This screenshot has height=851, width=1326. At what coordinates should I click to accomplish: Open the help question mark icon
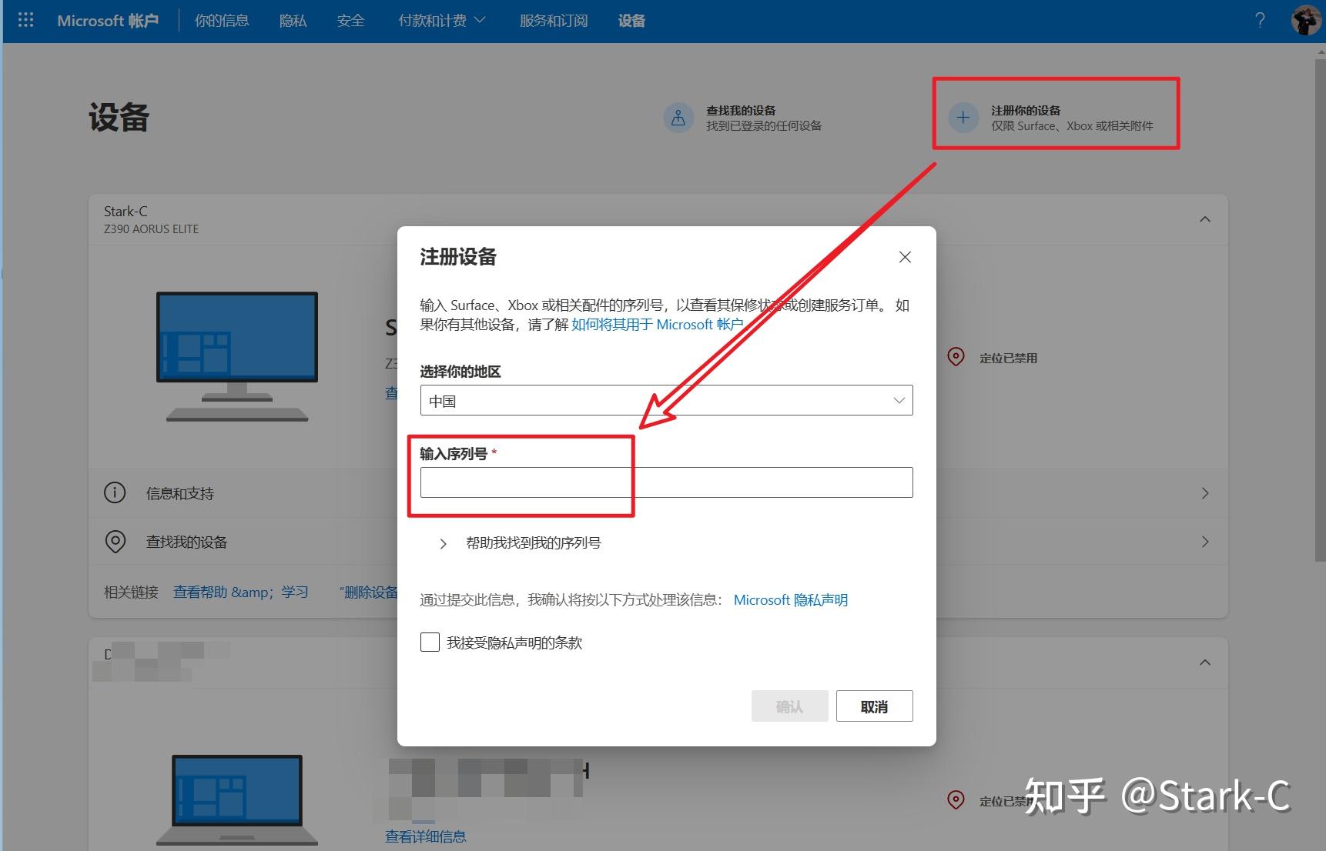1260,20
